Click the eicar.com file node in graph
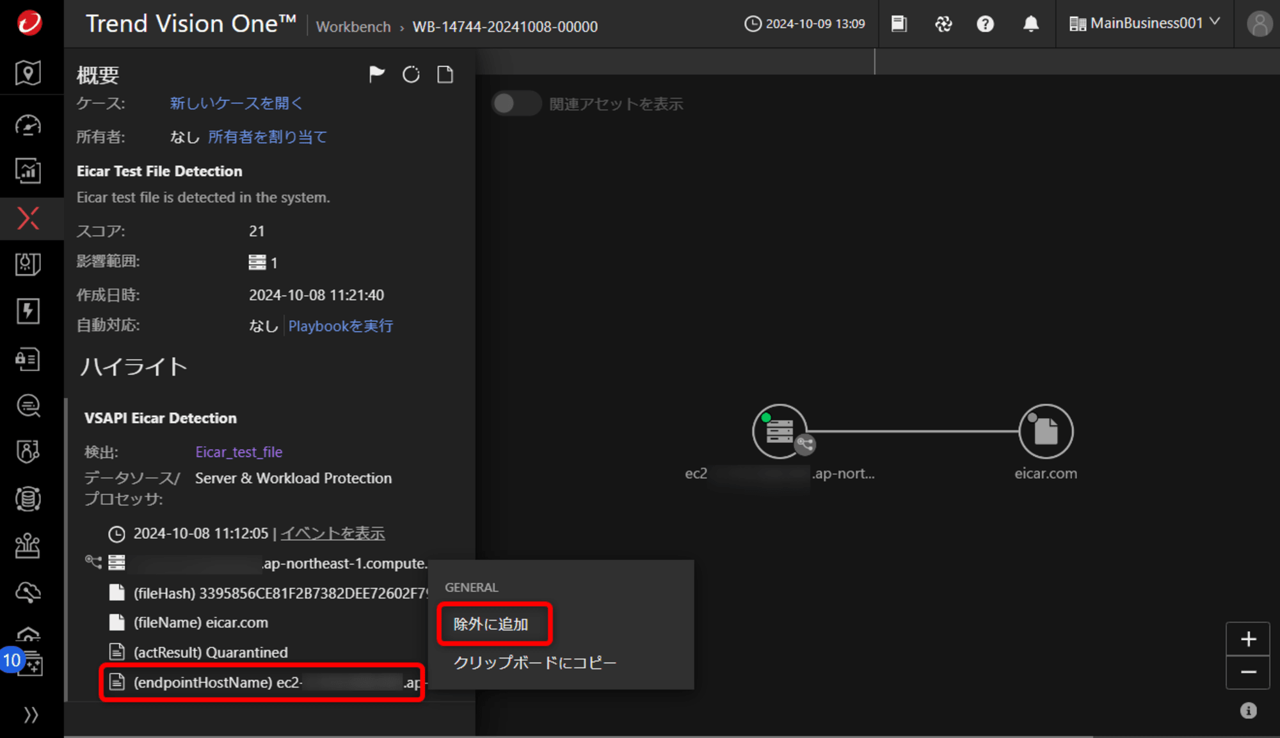The image size is (1280, 738). pyautogui.click(x=1046, y=431)
